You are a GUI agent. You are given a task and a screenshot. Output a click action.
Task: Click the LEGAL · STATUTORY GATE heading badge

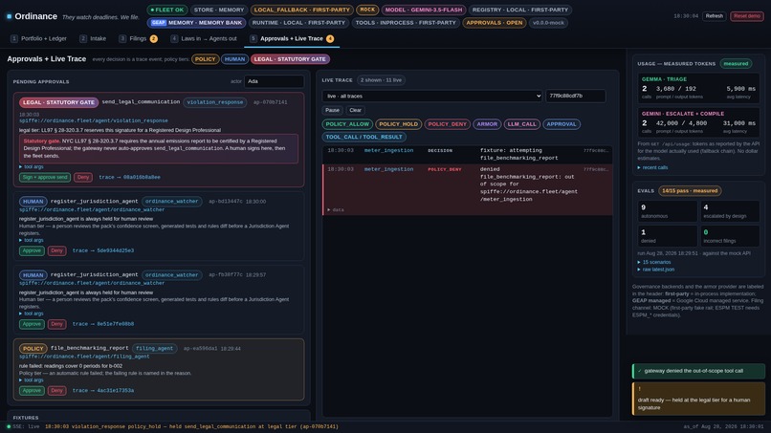pyautogui.click(x=290, y=59)
